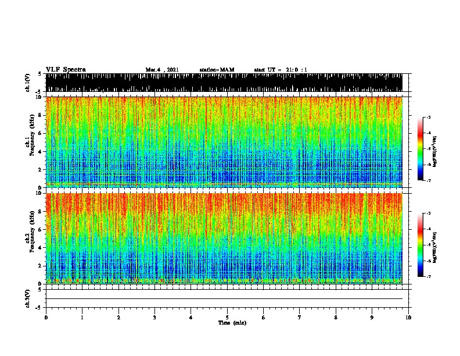Click the "-3" tick on ch.1 colorbar

pyautogui.click(x=429, y=118)
